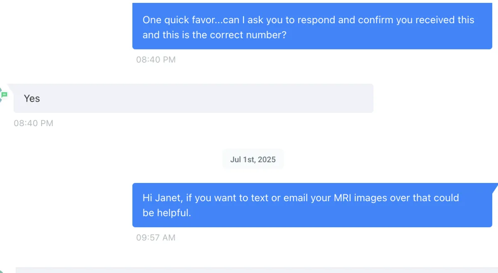Click the 09:57 AM message timestamp

[x=156, y=238]
